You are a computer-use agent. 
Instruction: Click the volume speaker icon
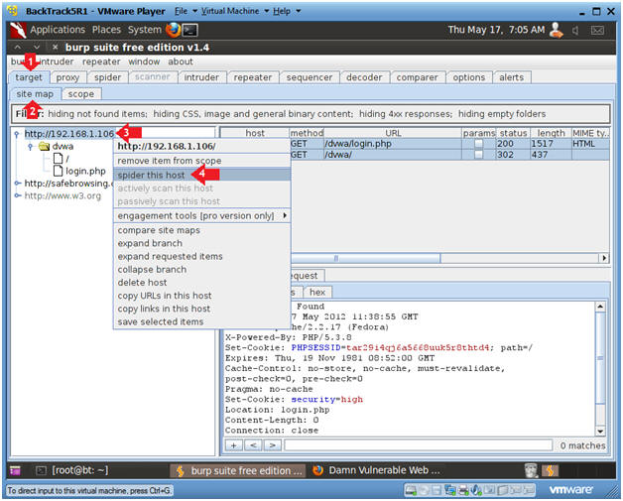575,30
